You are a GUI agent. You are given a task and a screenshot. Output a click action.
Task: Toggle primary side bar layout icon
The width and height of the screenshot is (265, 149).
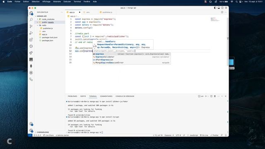pyautogui.click(x=215, y=8)
